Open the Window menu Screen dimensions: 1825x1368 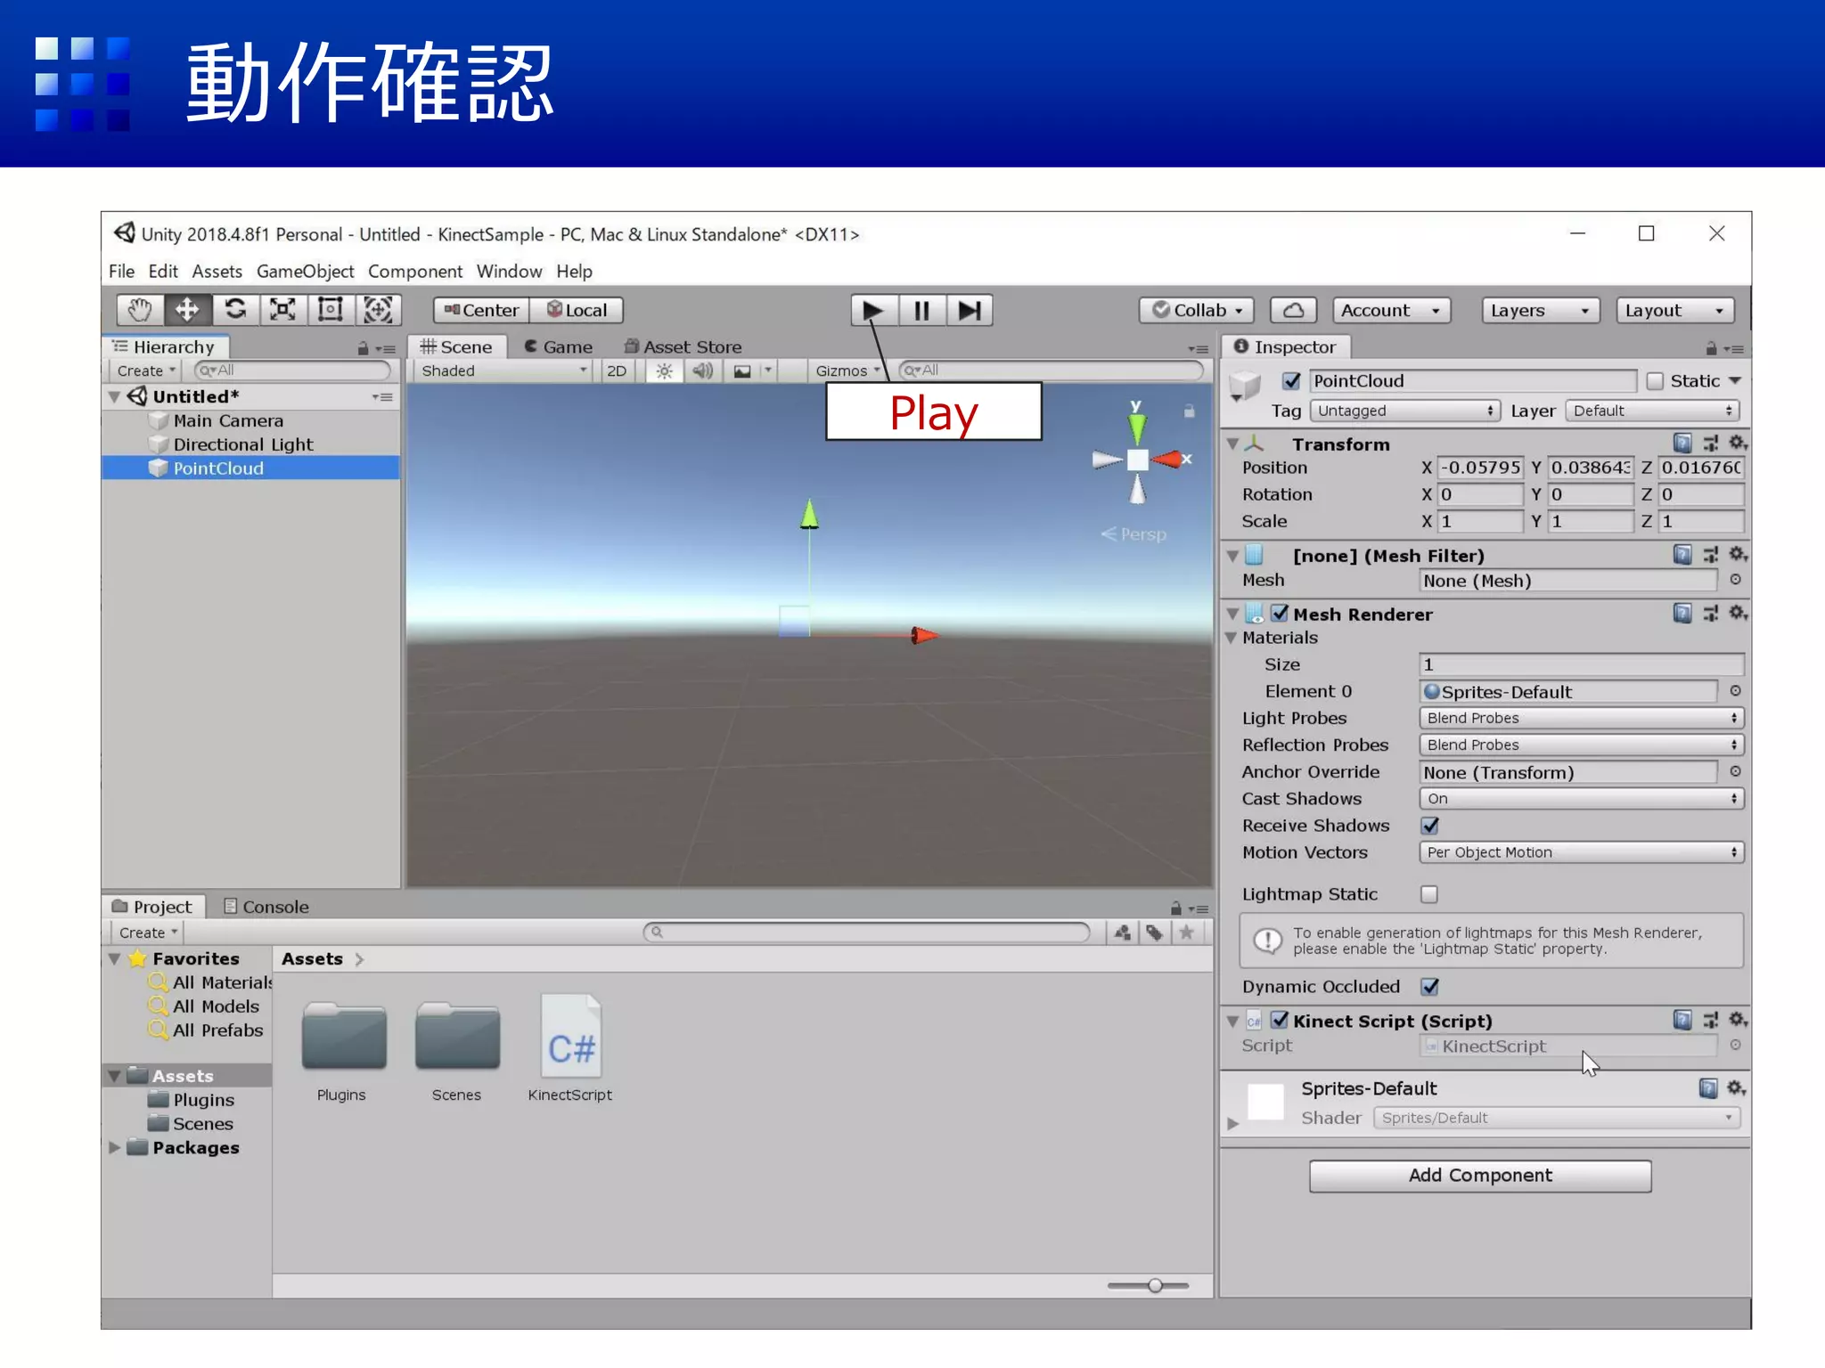509,271
